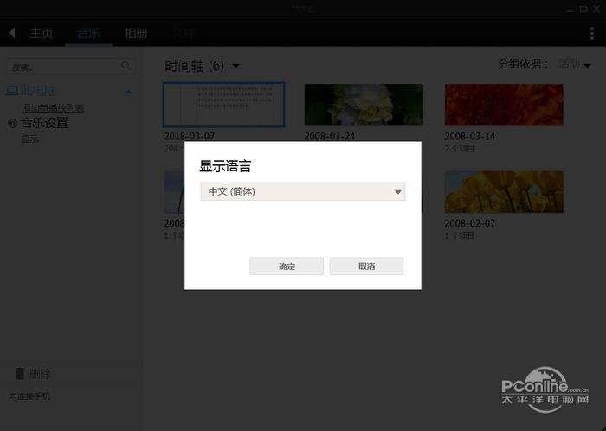Click the 2008-03-14 date label
This screenshot has height=431, width=606.
[x=469, y=137]
